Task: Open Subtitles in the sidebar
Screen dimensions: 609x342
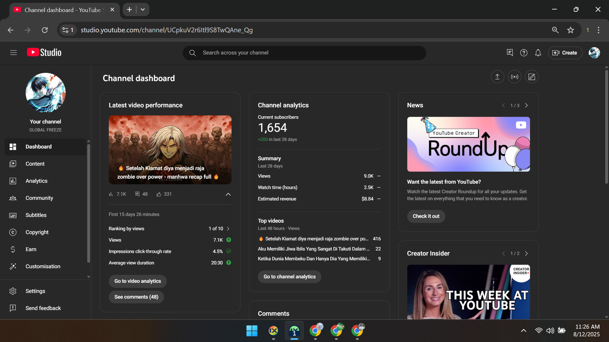Action: pyautogui.click(x=45, y=215)
